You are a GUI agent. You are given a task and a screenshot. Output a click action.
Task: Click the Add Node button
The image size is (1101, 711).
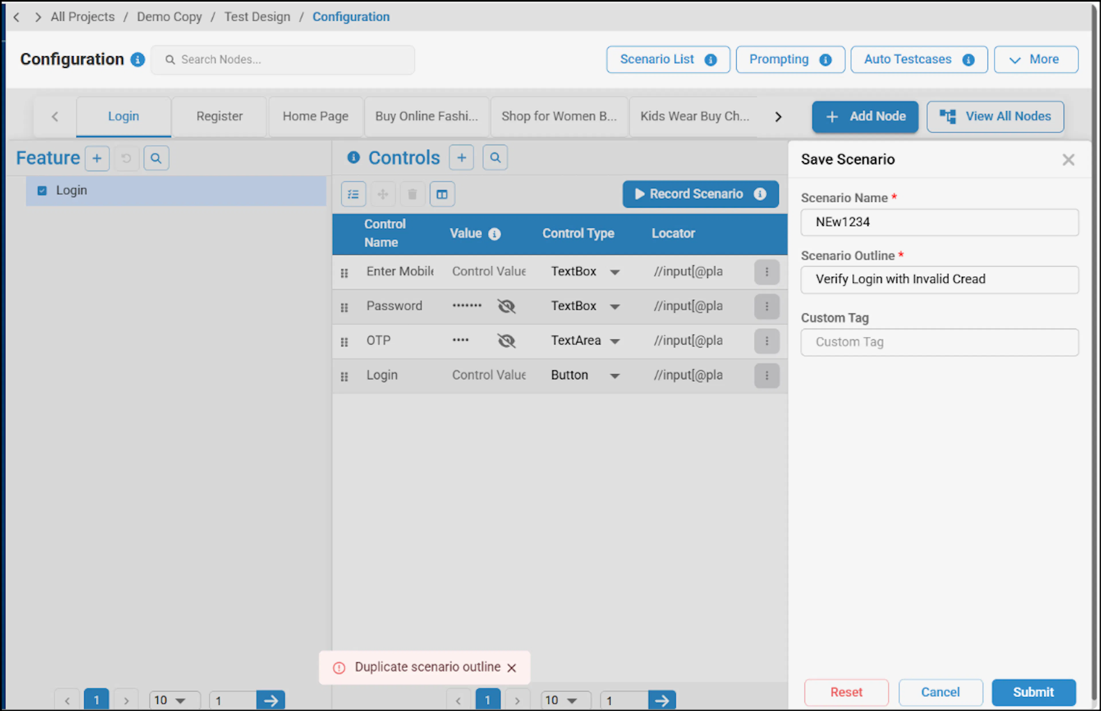point(865,117)
